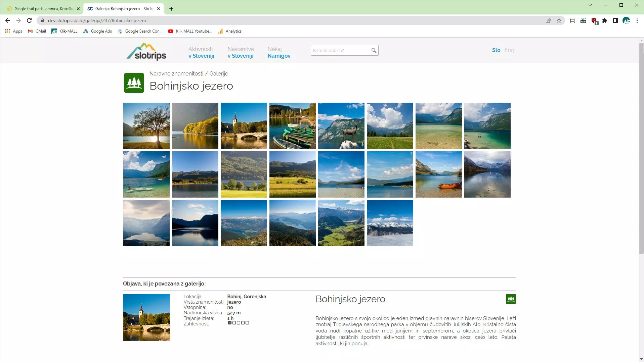
Task: Expand the tab search chevron
Action: [x=590, y=5]
